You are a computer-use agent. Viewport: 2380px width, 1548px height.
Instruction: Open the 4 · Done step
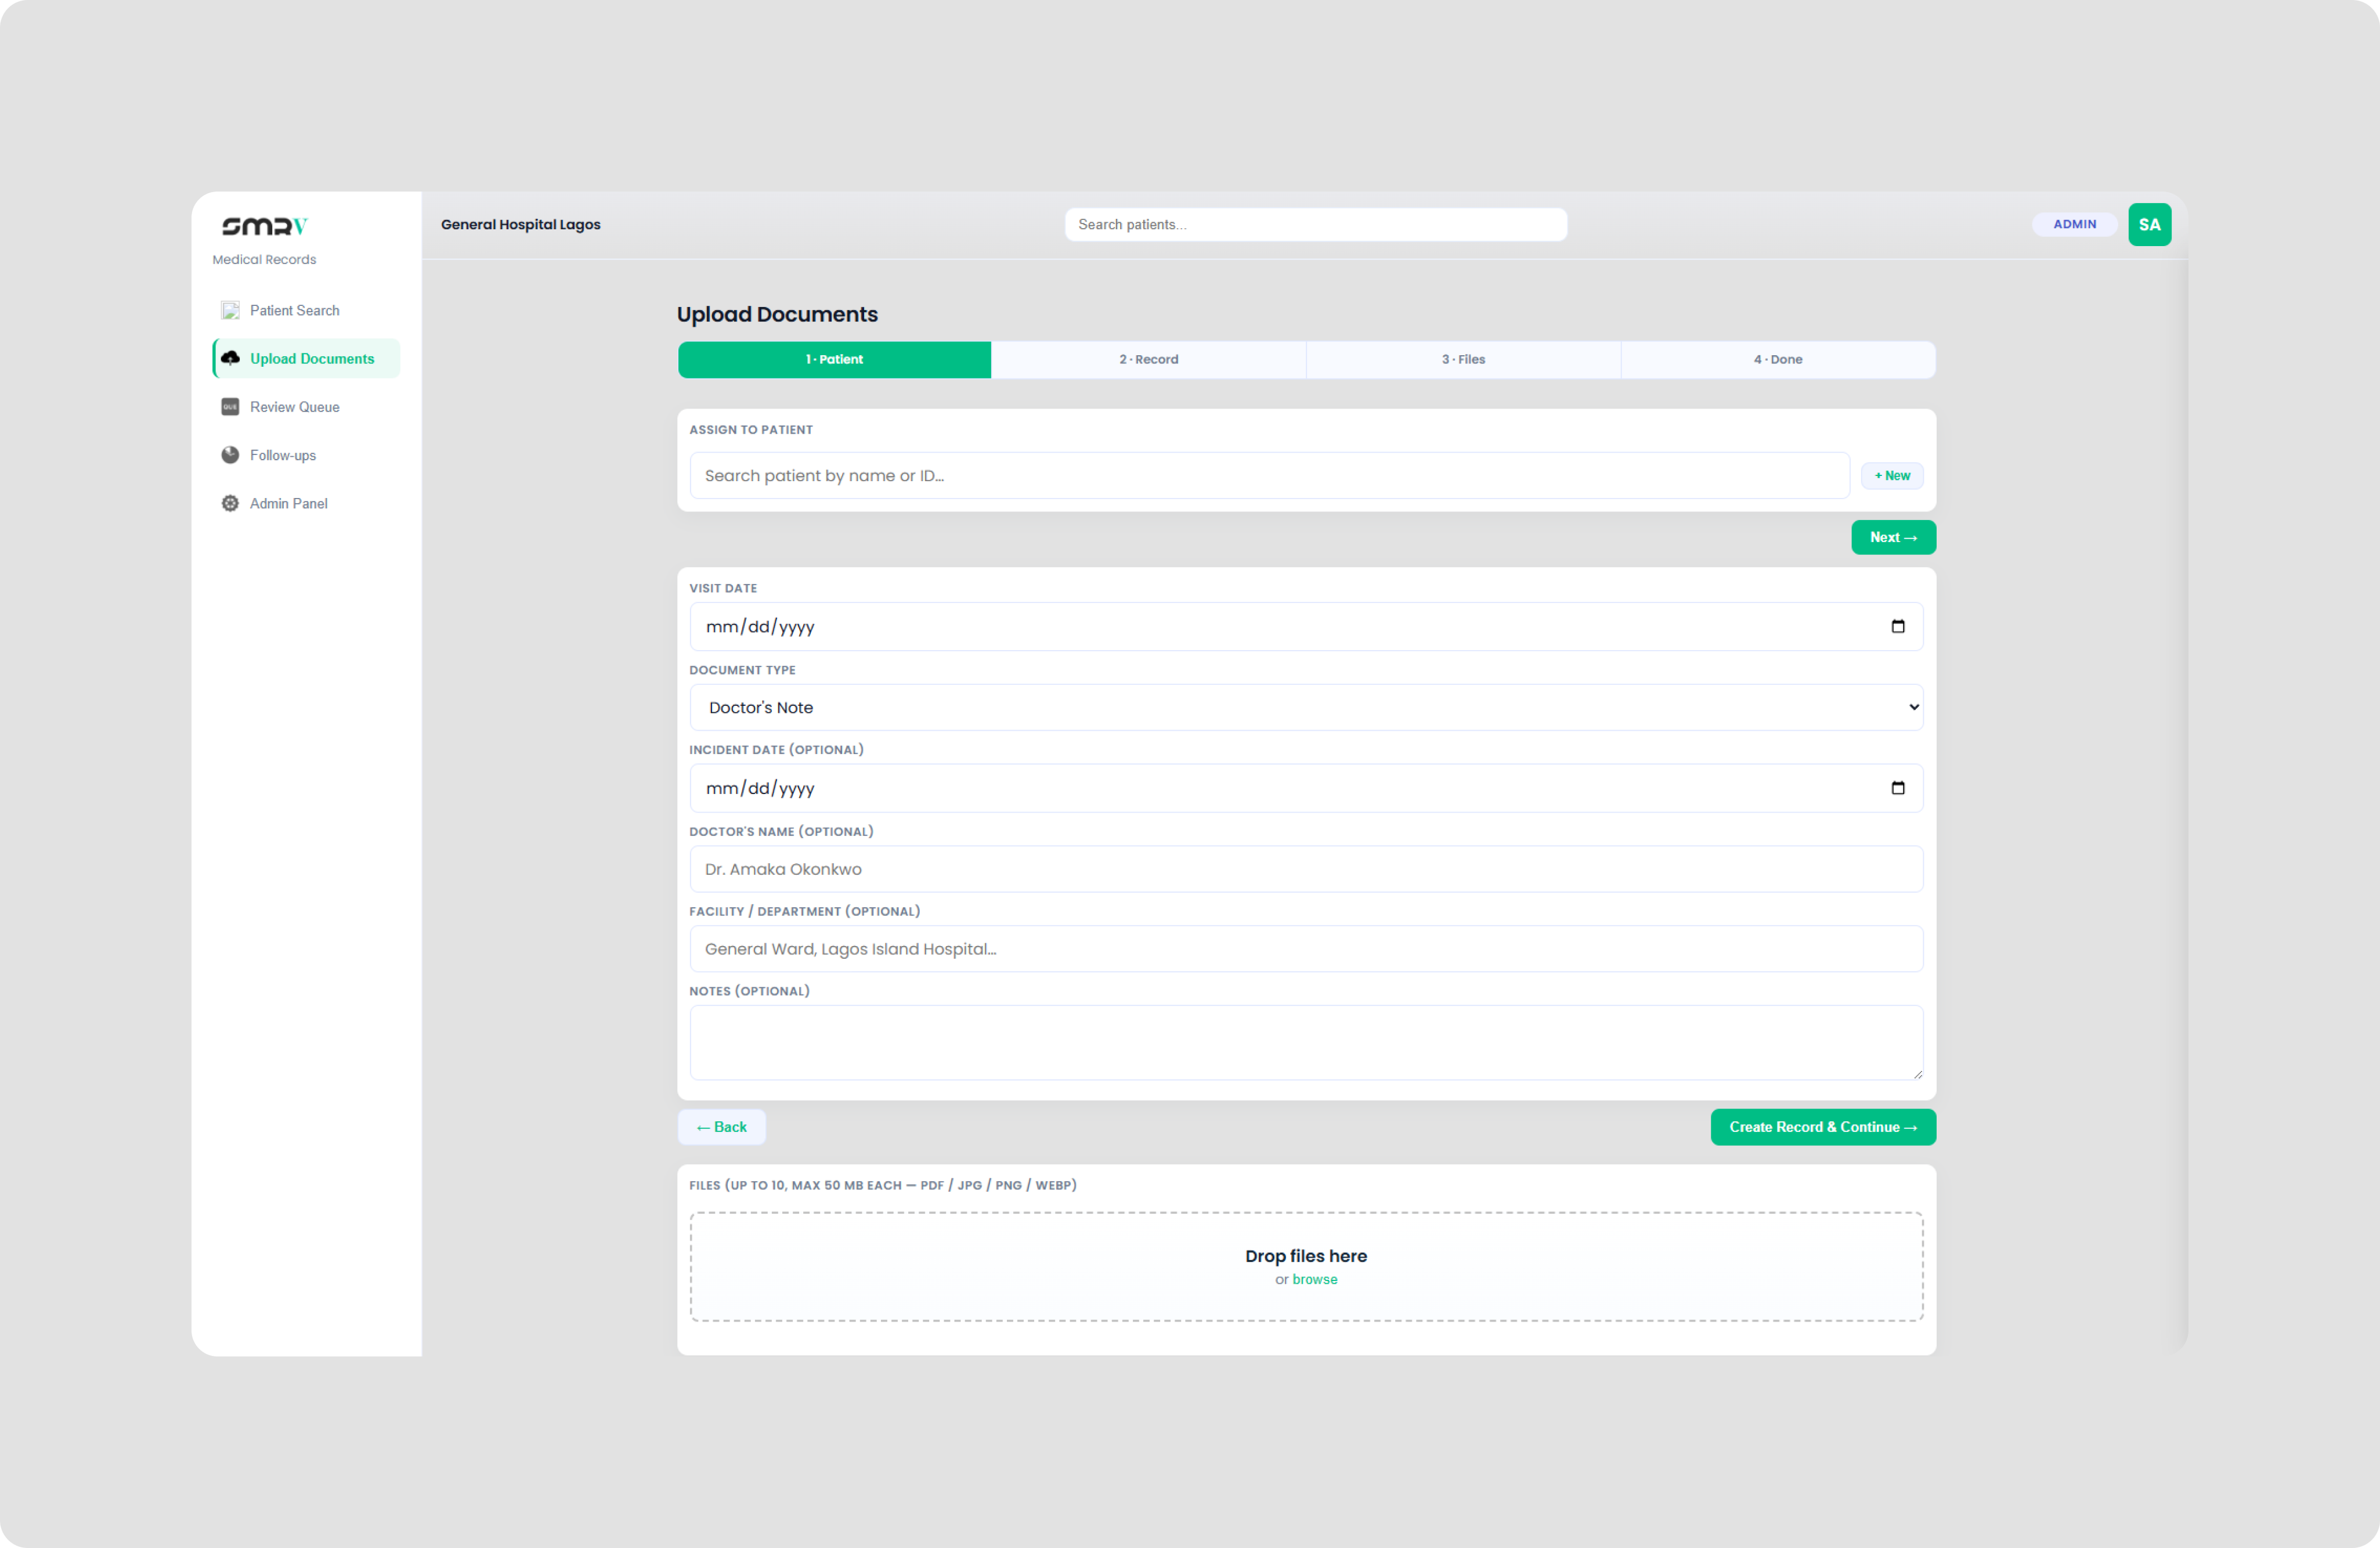(1778, 359)
